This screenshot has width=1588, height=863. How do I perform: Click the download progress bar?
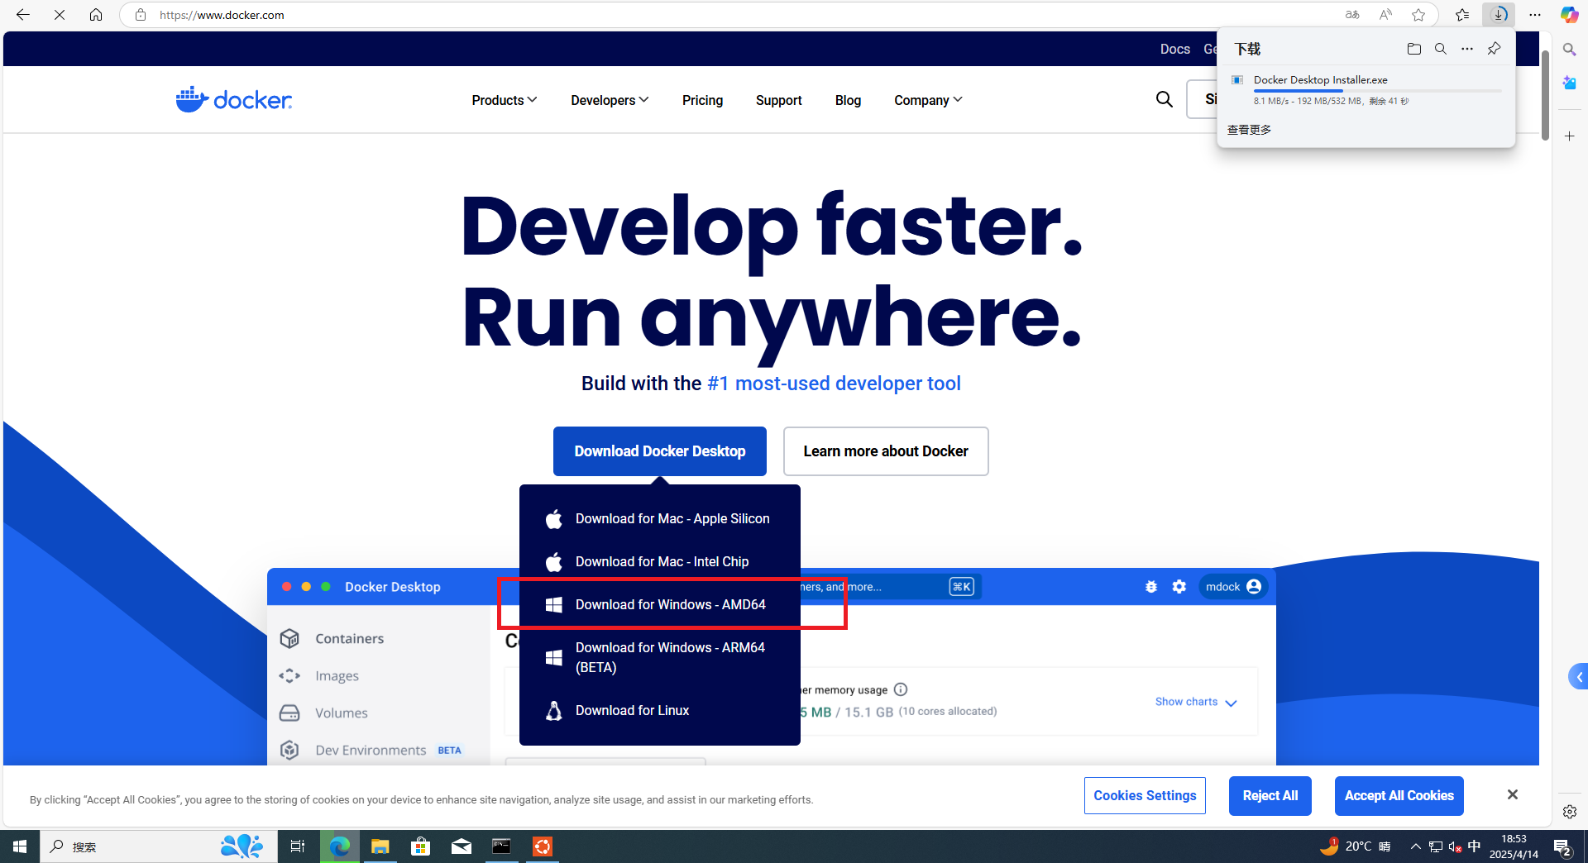[1377, 91]
